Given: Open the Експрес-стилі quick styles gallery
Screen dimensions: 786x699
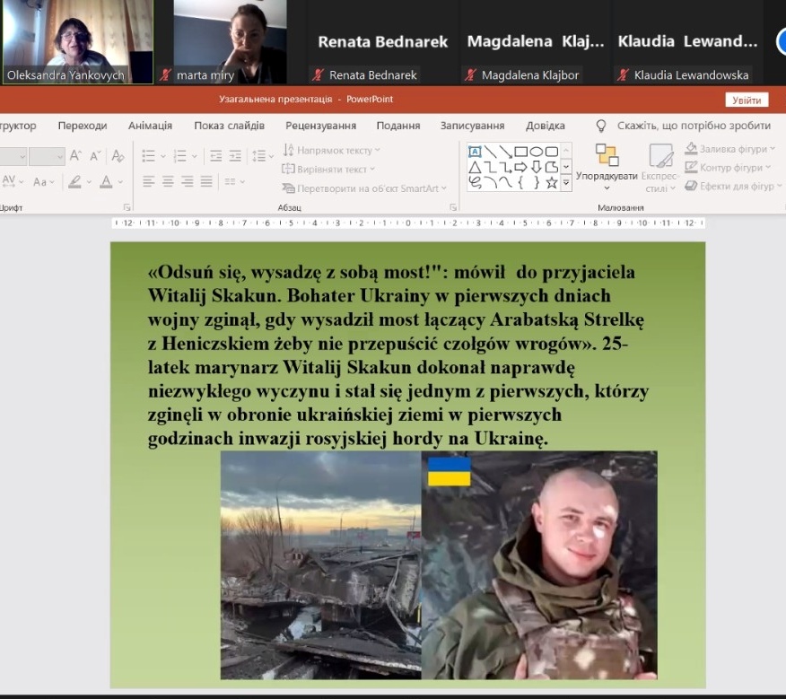Looking at the screenshot, I should [x=659, y=168].
